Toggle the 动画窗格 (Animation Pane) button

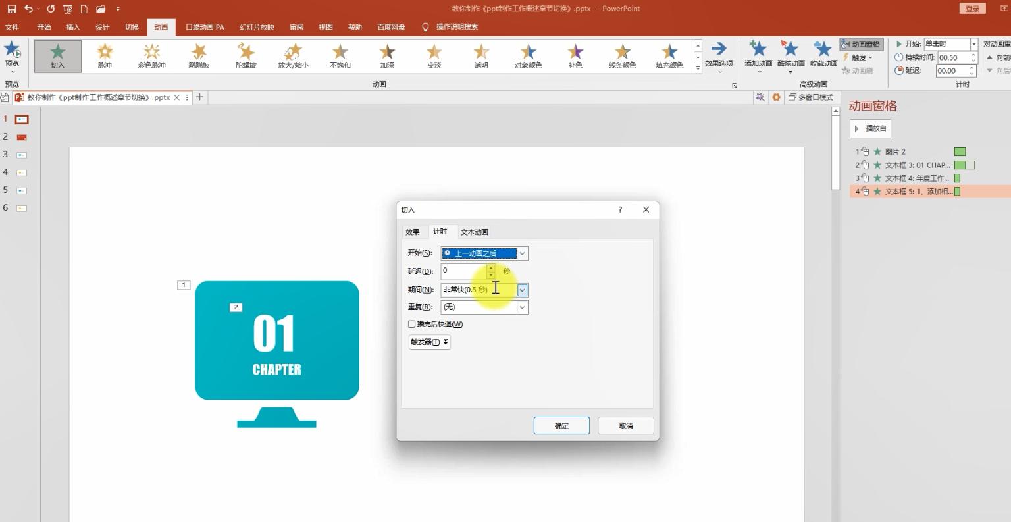click(x=861, y=44)
